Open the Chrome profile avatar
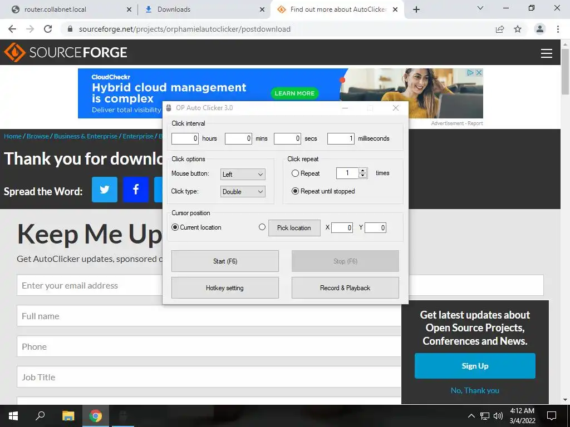 540,29
